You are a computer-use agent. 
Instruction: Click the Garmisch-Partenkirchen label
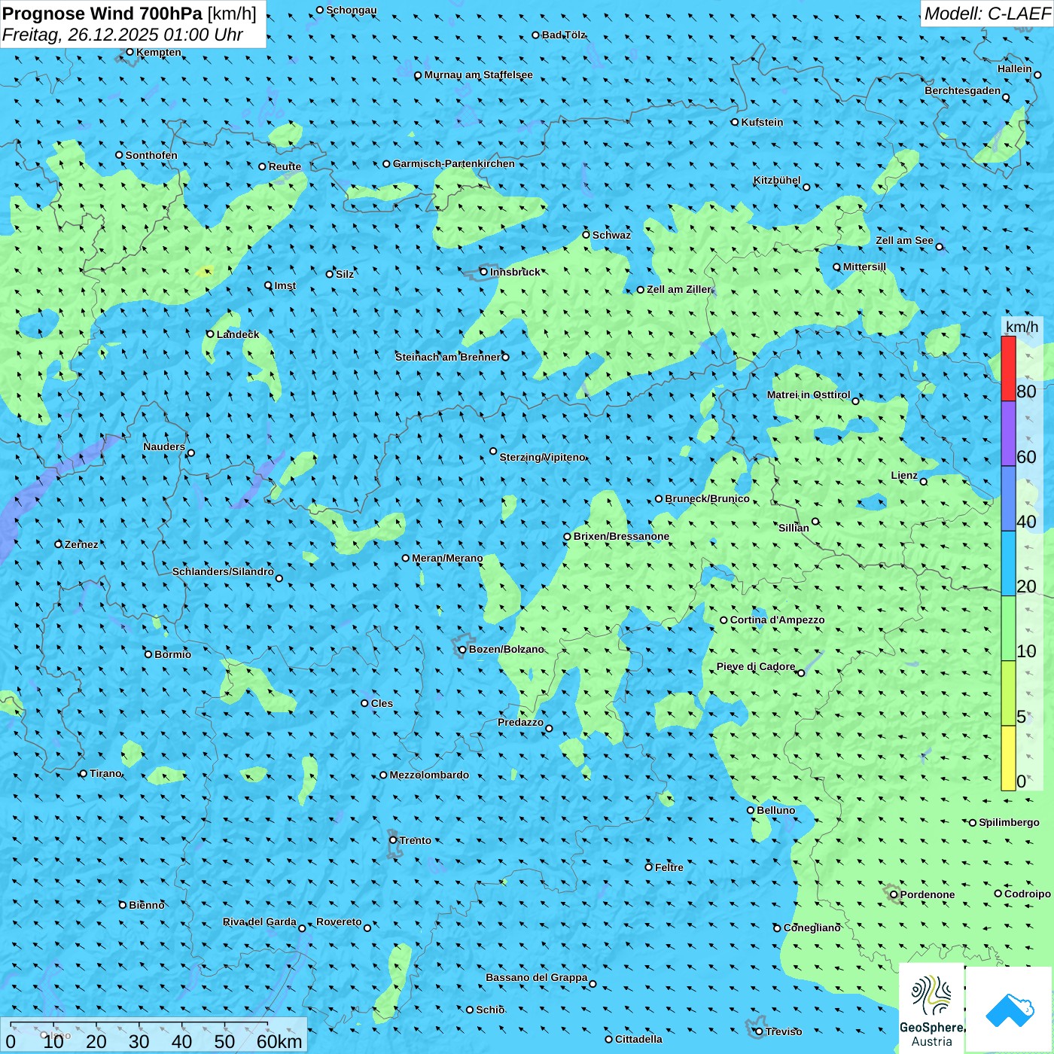pyautogui.click(x=454, y=163)
